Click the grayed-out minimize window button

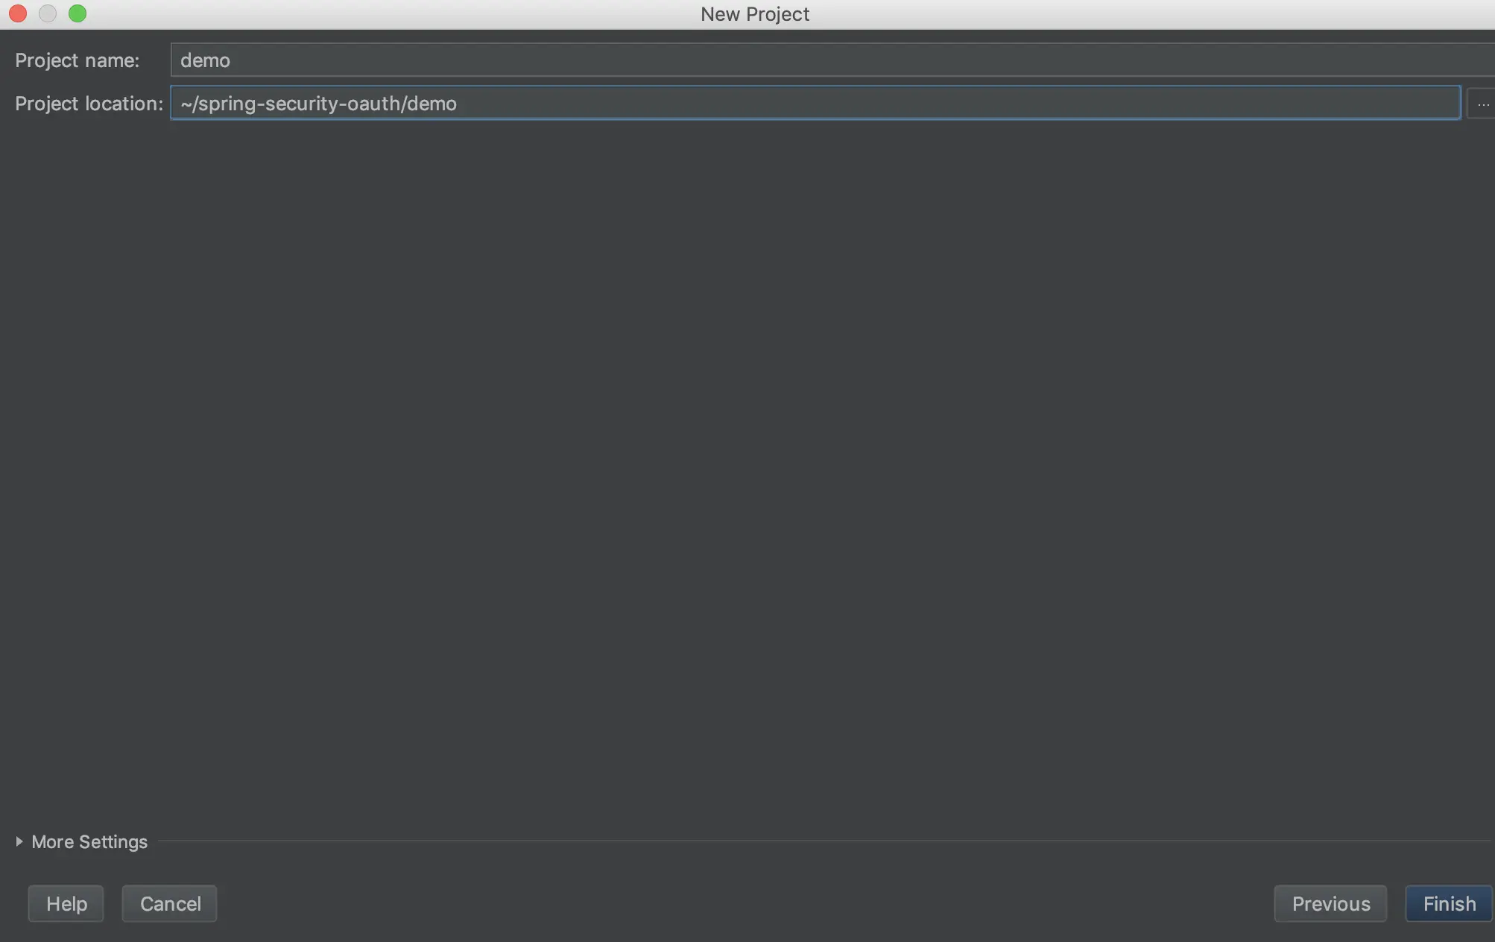pyautogui.click(x=48, y=13)
